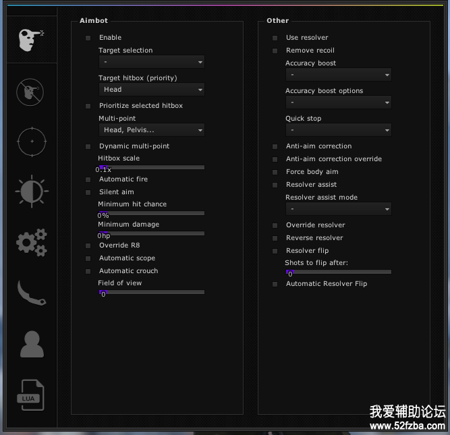Image resolution: width=450 pixels, height=435 pixels.
Task: Open the aimbot head icon tab
Action: click(31, 40)
